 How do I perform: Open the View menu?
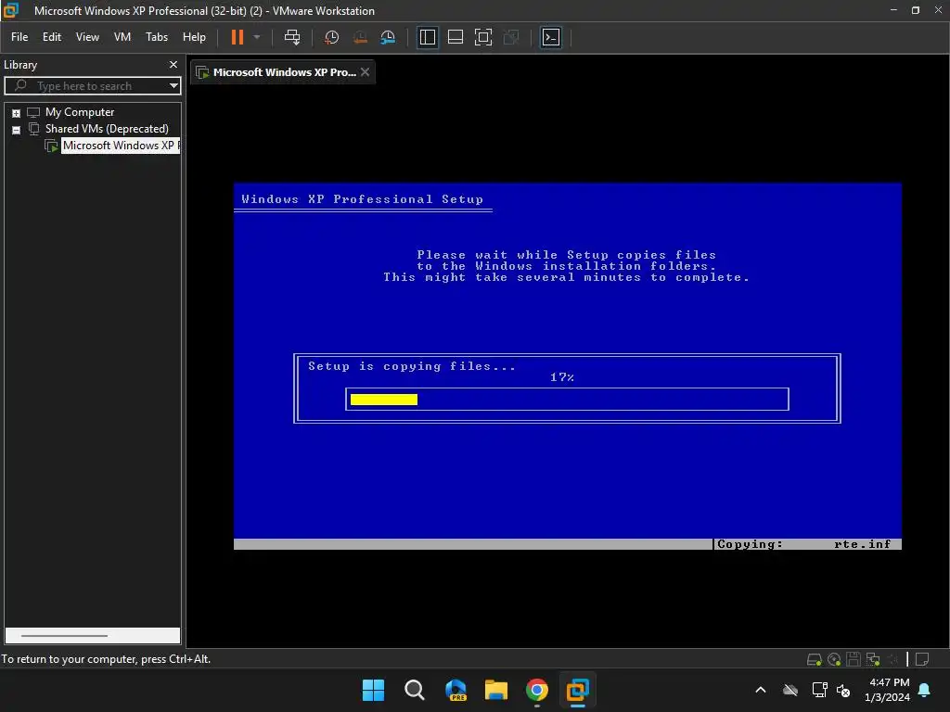point(87,37)
